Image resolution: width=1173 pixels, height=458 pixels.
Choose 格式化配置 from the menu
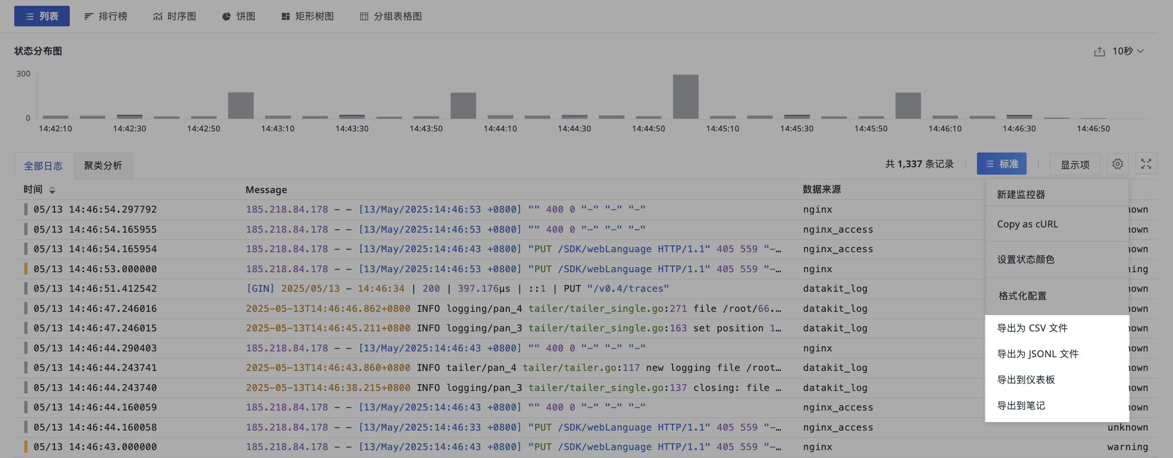[x=1057, y=296]
